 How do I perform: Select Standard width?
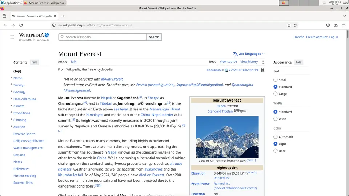[x=275, y=112]
